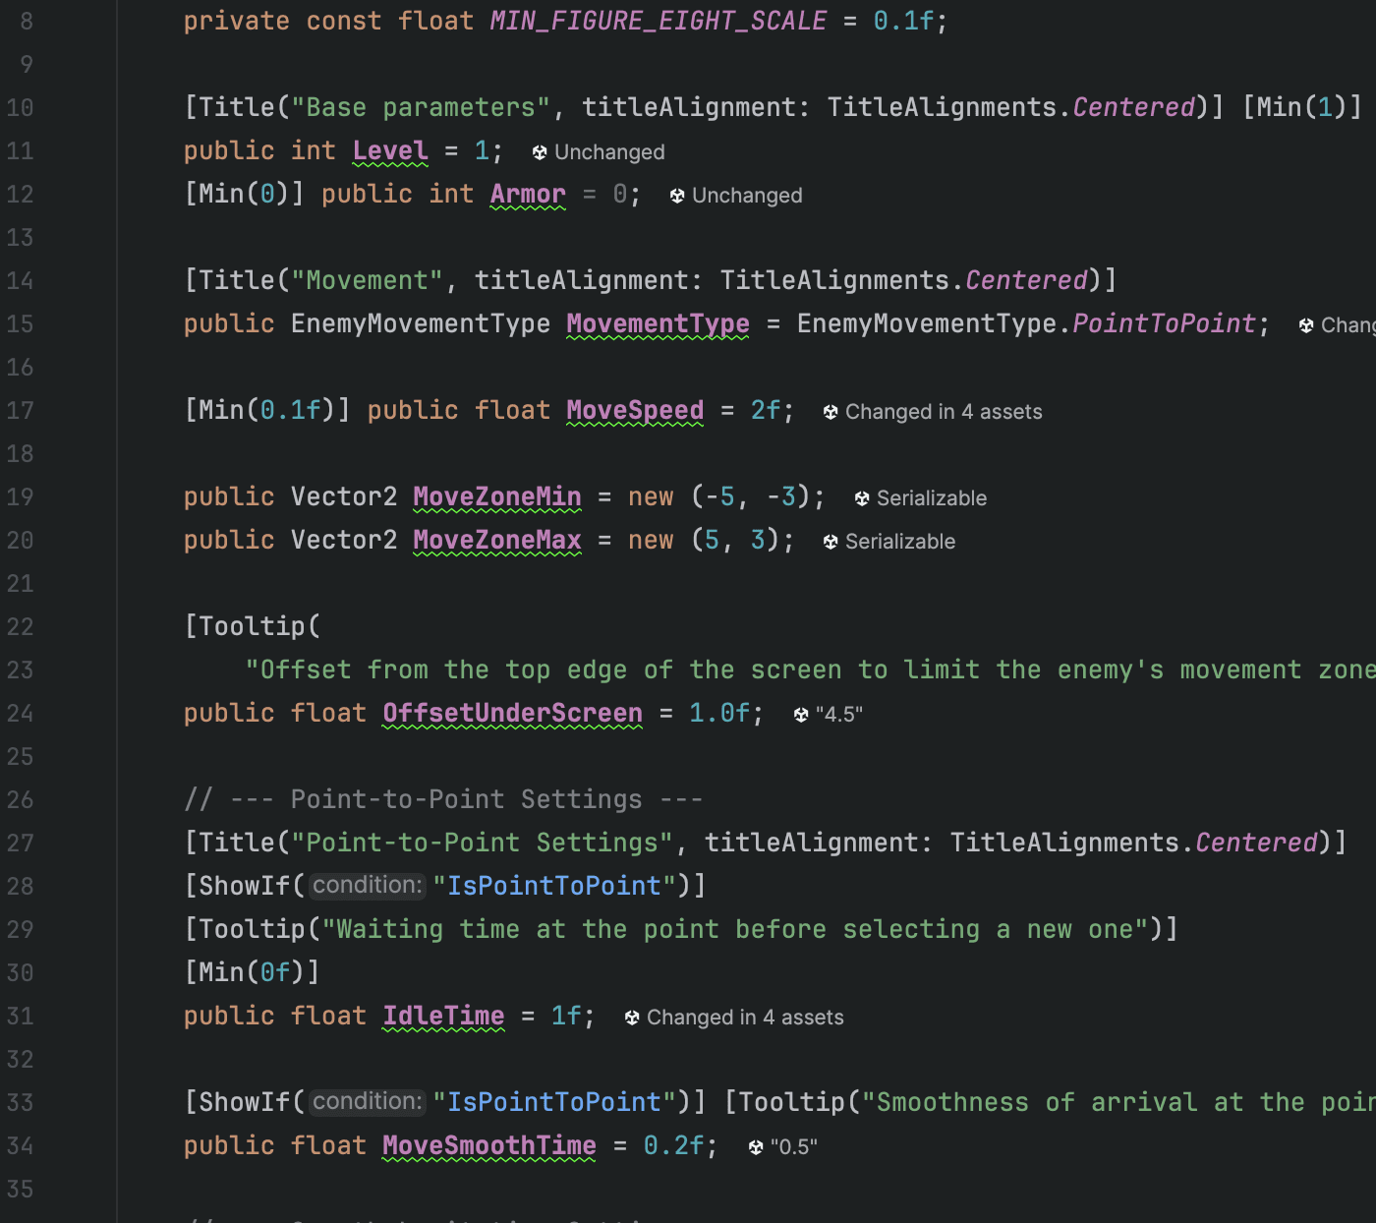Click the [Min(0f)] attribute on line 30
1376x1223 pixels.
(253, 972)
